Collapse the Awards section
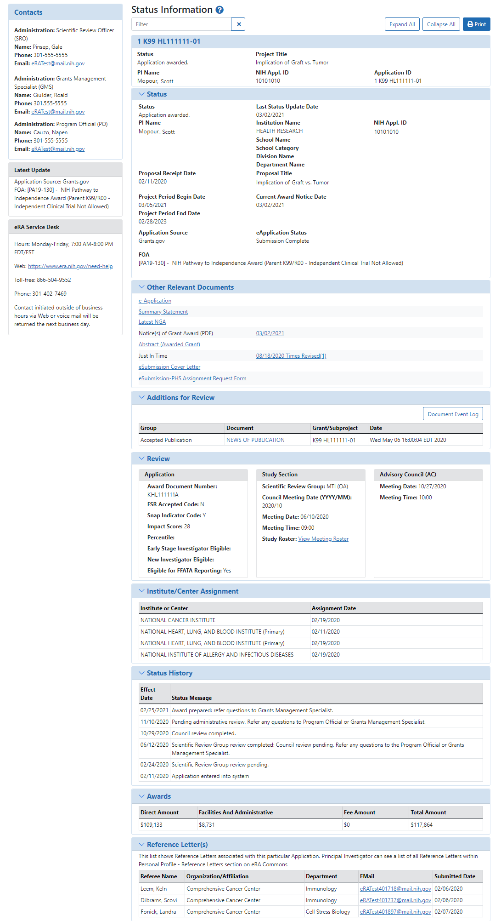 click(142, 796)
